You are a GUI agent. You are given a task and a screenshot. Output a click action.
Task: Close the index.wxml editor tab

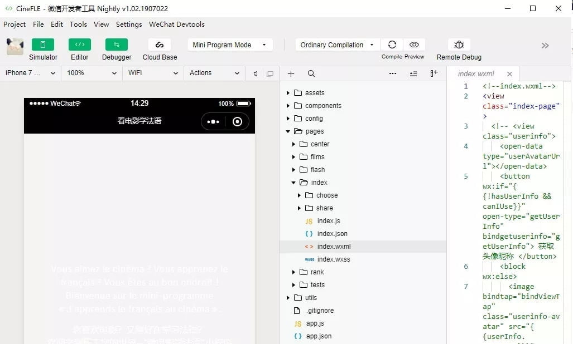pyautogui.click(x=509, y=74)
